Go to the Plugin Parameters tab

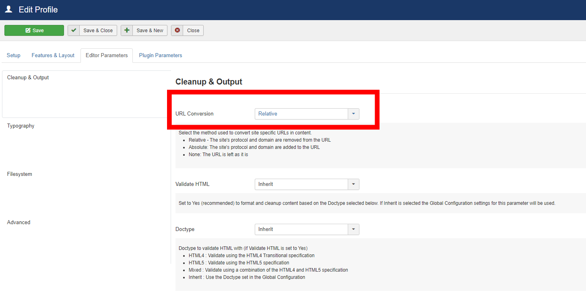point(161,55)
